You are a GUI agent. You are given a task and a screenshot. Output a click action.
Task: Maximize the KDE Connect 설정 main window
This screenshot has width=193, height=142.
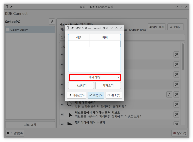[182, 7]
